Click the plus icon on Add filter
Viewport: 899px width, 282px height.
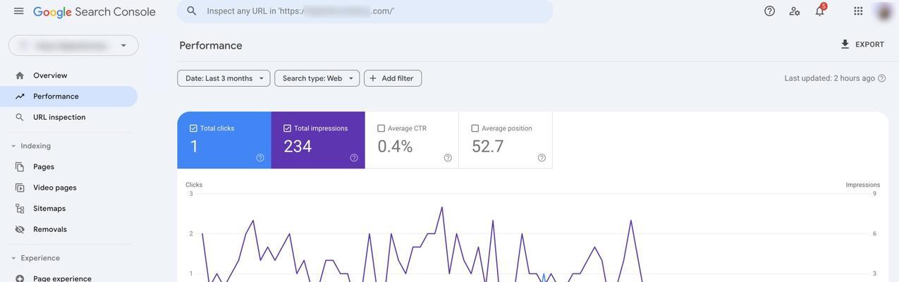pyautogui.click(x=373, y=78)
